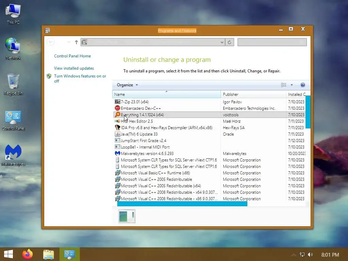Click the address bar field
Viewport: 348px width, 261px height.
(x=153, y=42)
